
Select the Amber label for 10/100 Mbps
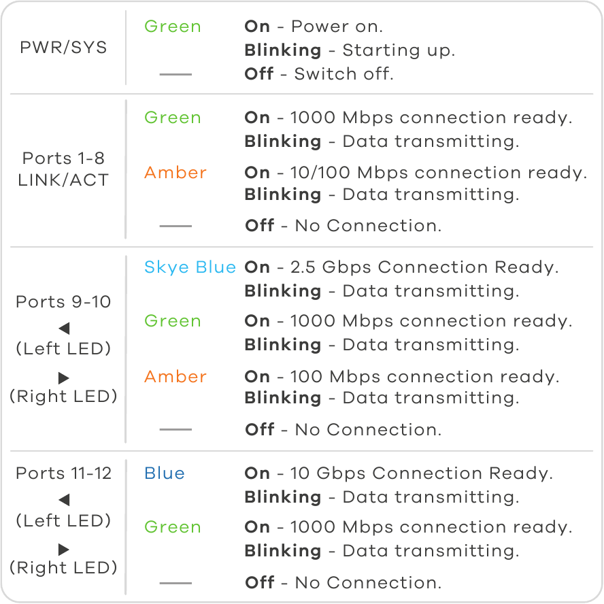click(x=175, y=173)
